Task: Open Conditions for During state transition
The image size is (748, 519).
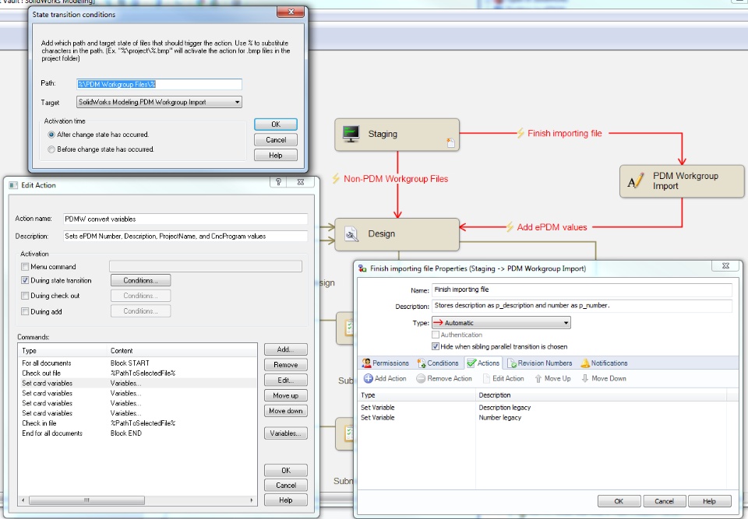Action: pyautogui.click(x=140, y=280)
